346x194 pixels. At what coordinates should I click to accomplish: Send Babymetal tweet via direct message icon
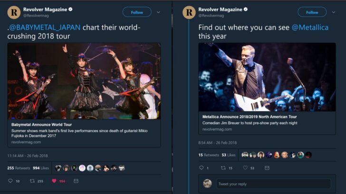pos(76,181)
